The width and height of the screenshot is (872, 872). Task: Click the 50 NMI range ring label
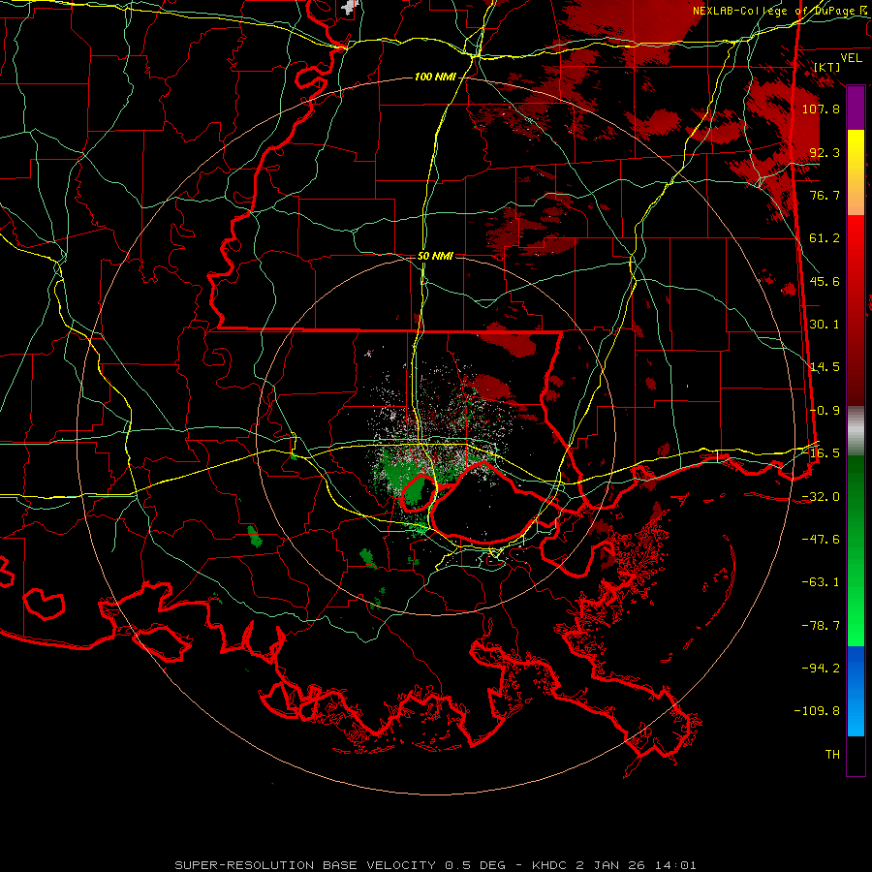(x=435, y=256)
